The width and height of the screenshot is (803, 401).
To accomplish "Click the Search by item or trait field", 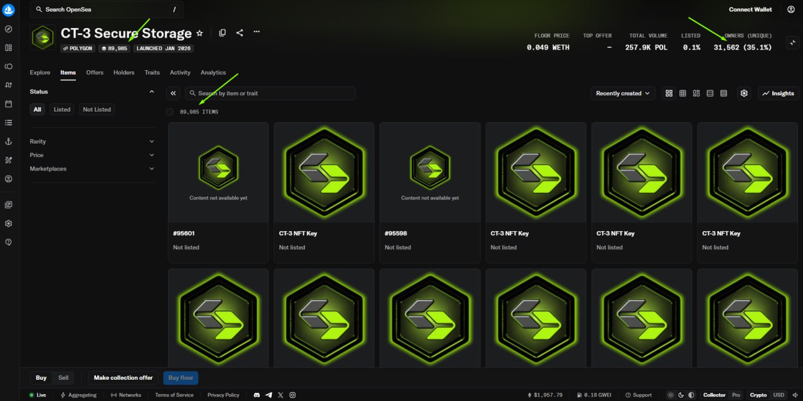I will (x=270, y=93).
